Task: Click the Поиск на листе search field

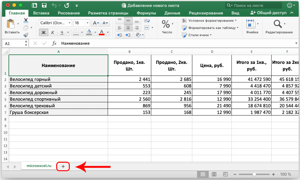Action: [253, 5]
